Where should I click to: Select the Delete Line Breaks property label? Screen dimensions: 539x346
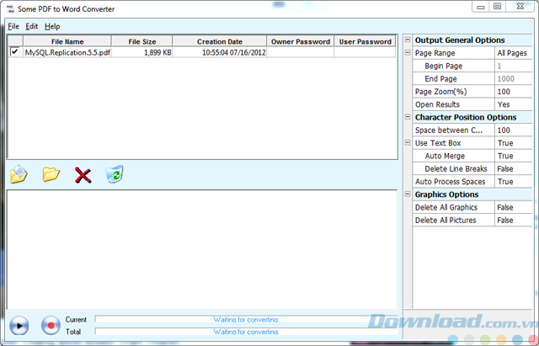click(x=456, y=168)
